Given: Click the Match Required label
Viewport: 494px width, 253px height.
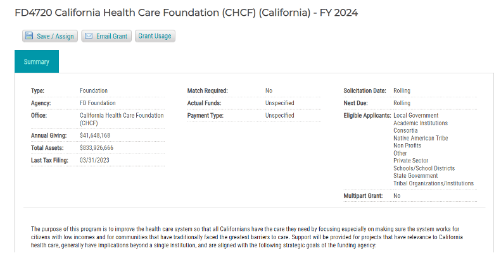Looking at the screenshot, I should (207, 90).
